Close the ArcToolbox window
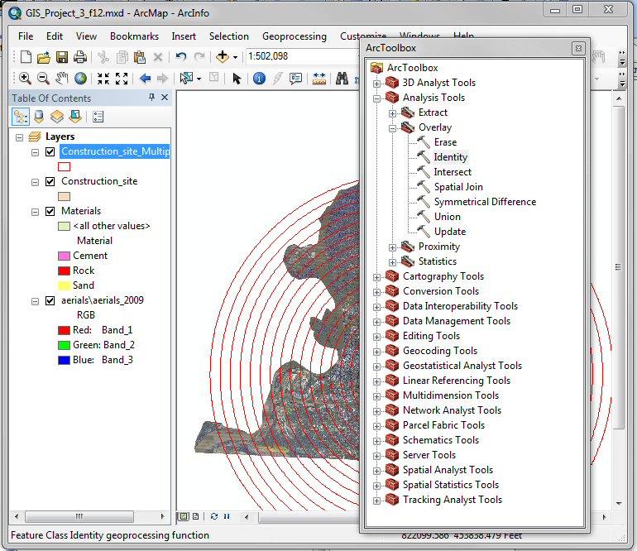Image resolution: width=637 pixels, height=551 pixels. point(578,48)
